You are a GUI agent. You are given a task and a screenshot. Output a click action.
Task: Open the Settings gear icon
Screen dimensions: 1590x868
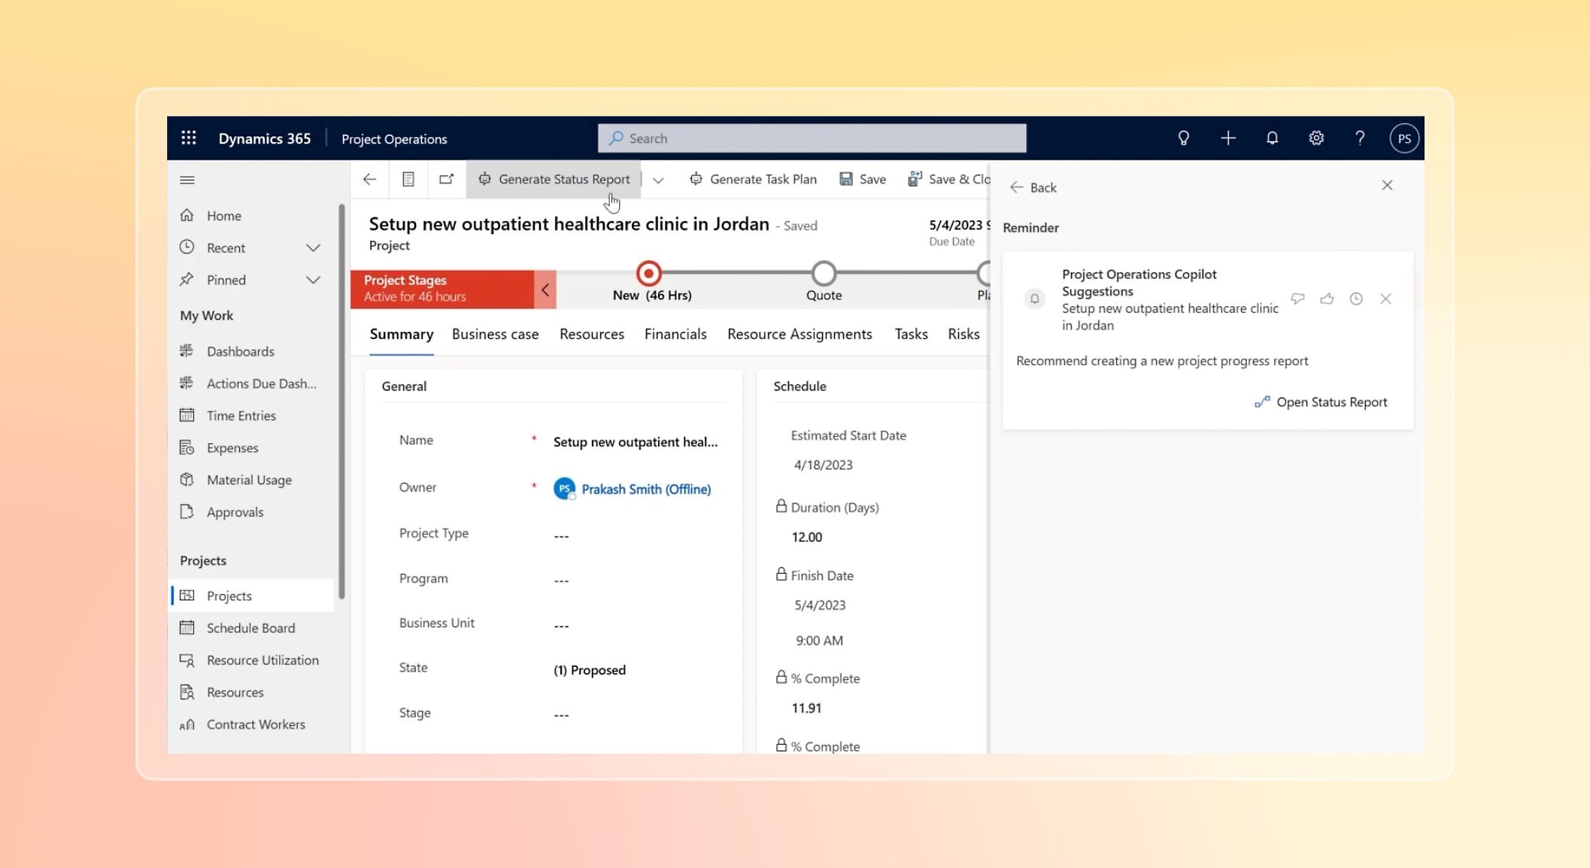[x=1315, y=138]
